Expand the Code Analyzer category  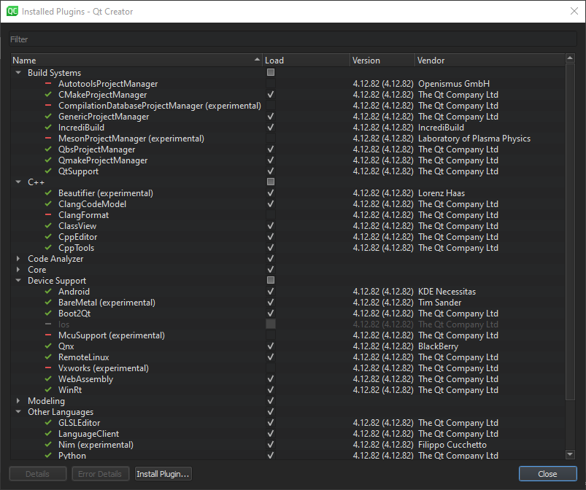pos(18,259)
